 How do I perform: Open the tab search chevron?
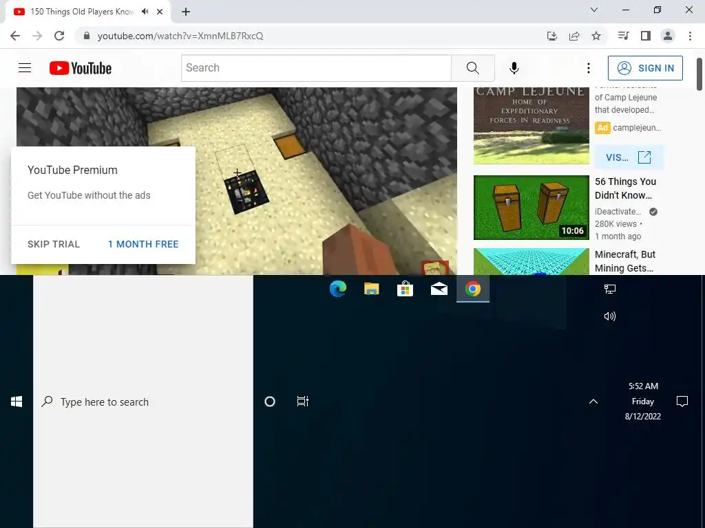tap(594, 10)
